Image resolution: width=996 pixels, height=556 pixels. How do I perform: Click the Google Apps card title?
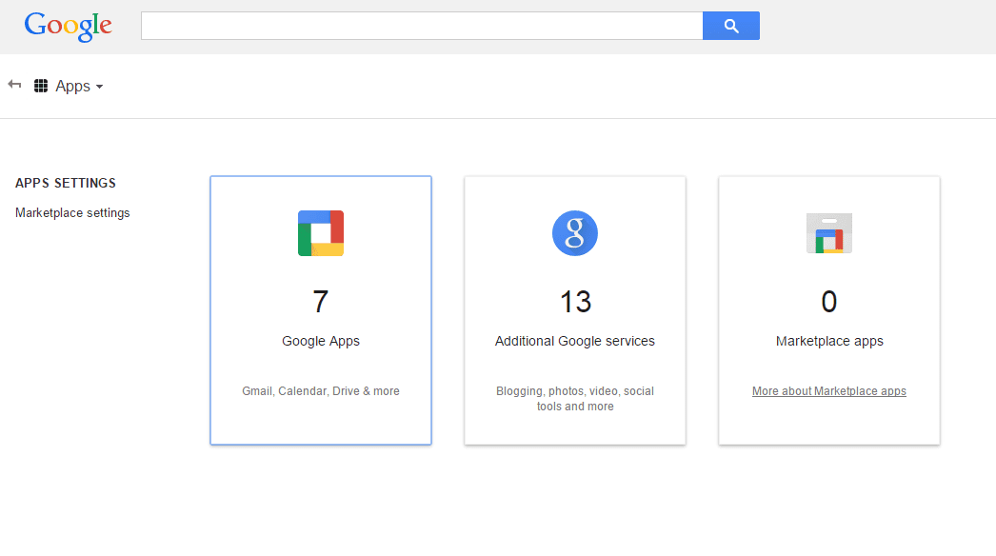tap(321, 341)
